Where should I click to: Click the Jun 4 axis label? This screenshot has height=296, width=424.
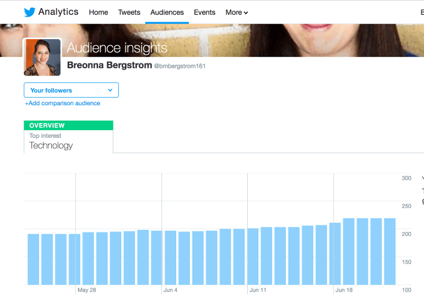(170, 290)
